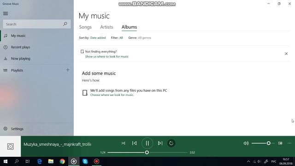This screenshot has height=166, width=295.
Task: Click the playing track title Muzyka_smeshnaya
Action: [x=57, y=144]
